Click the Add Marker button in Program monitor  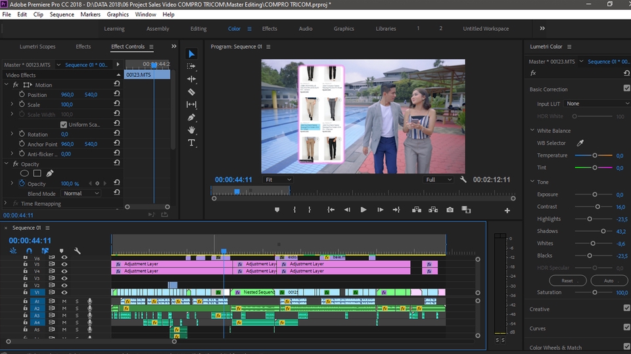tap(277, 210)
